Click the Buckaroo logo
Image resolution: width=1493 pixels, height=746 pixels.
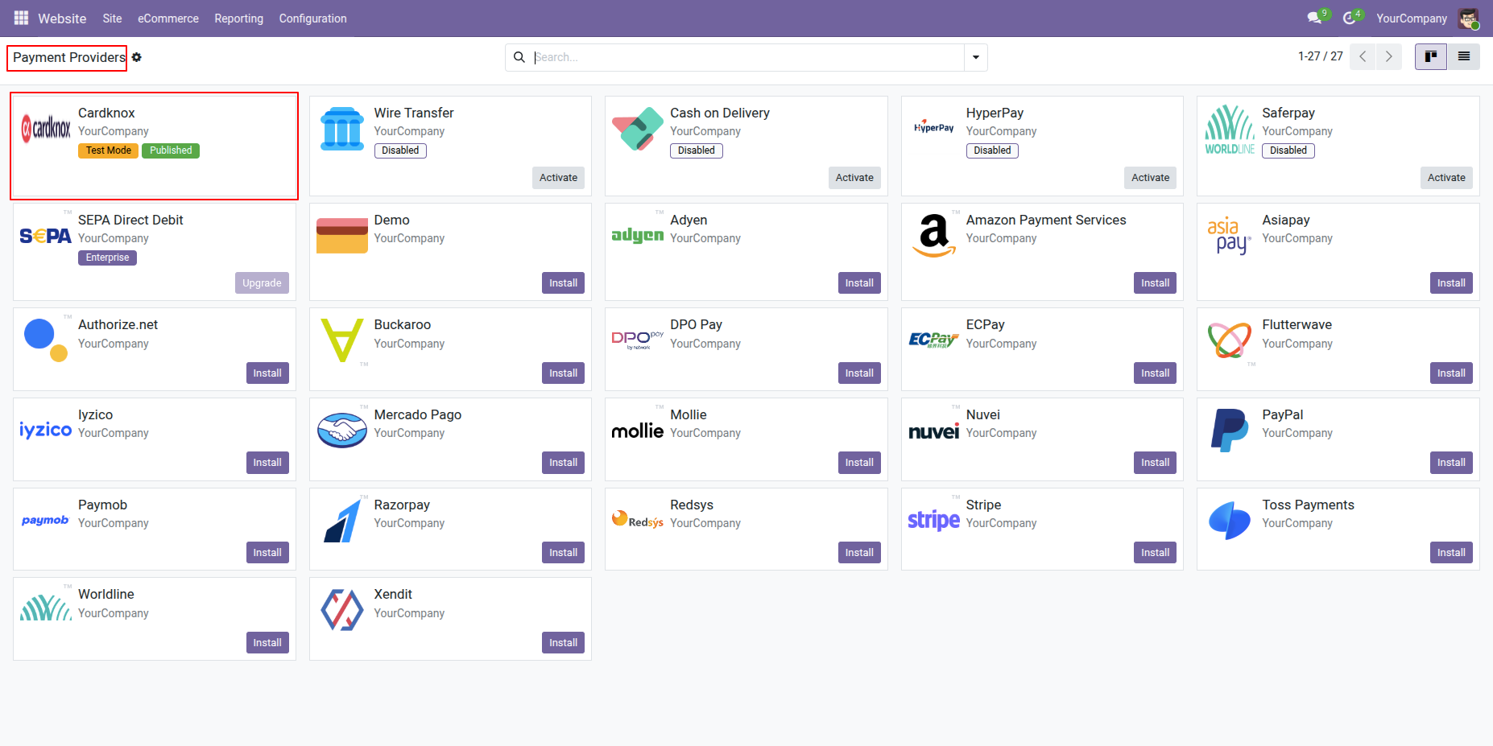point(342,340)
